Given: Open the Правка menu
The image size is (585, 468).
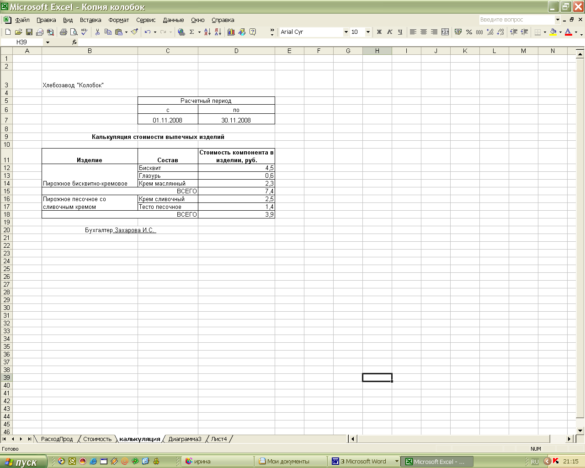Looking at the screenshot, I should tap(46, 20).
